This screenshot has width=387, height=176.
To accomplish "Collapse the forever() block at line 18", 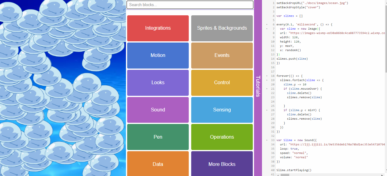I will pos(267,76).
